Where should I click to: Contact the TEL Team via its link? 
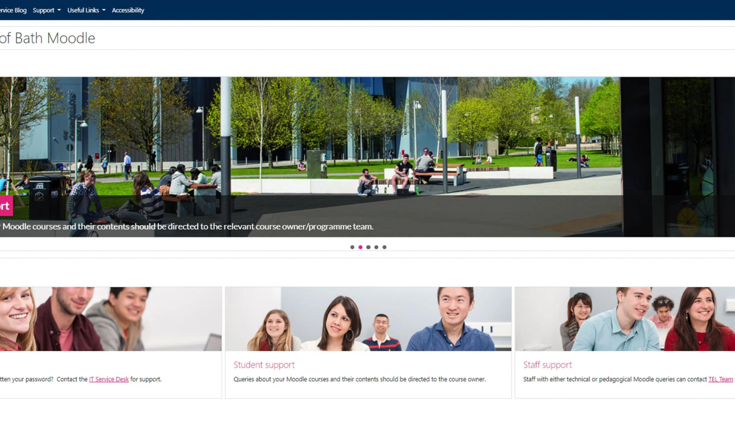tap(721, 379)
